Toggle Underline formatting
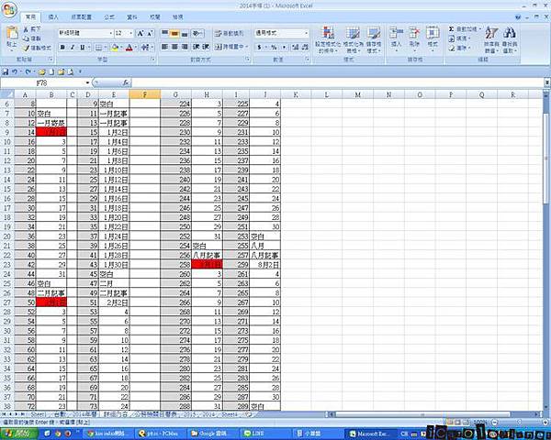 point(82,47)
